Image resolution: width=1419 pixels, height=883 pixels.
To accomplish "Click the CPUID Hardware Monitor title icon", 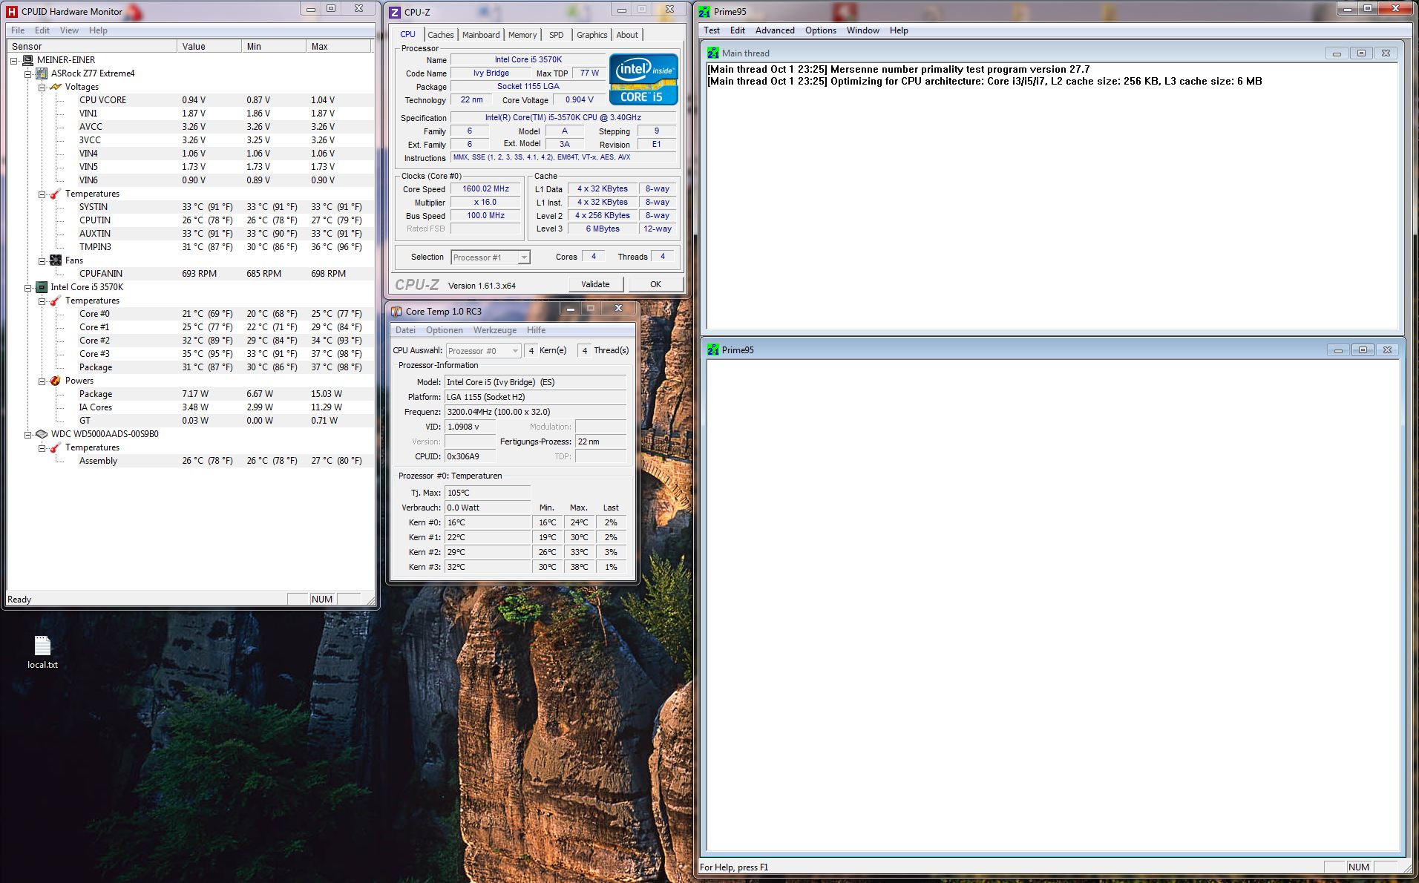I will coord(11,11).
